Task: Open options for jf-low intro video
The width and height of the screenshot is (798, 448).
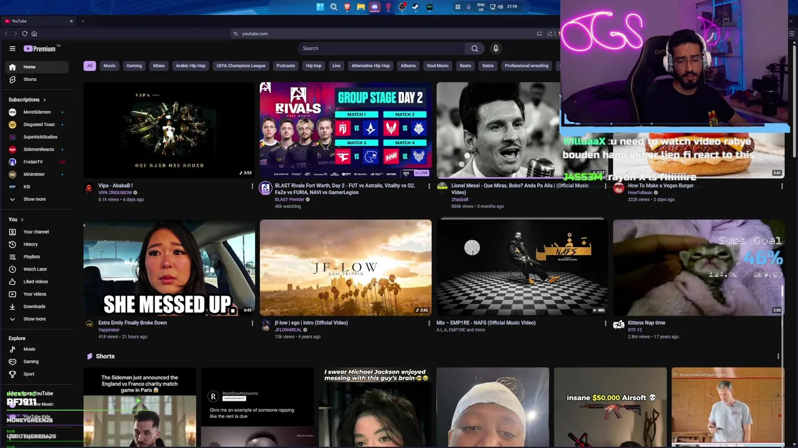Action: coord(429,324)
